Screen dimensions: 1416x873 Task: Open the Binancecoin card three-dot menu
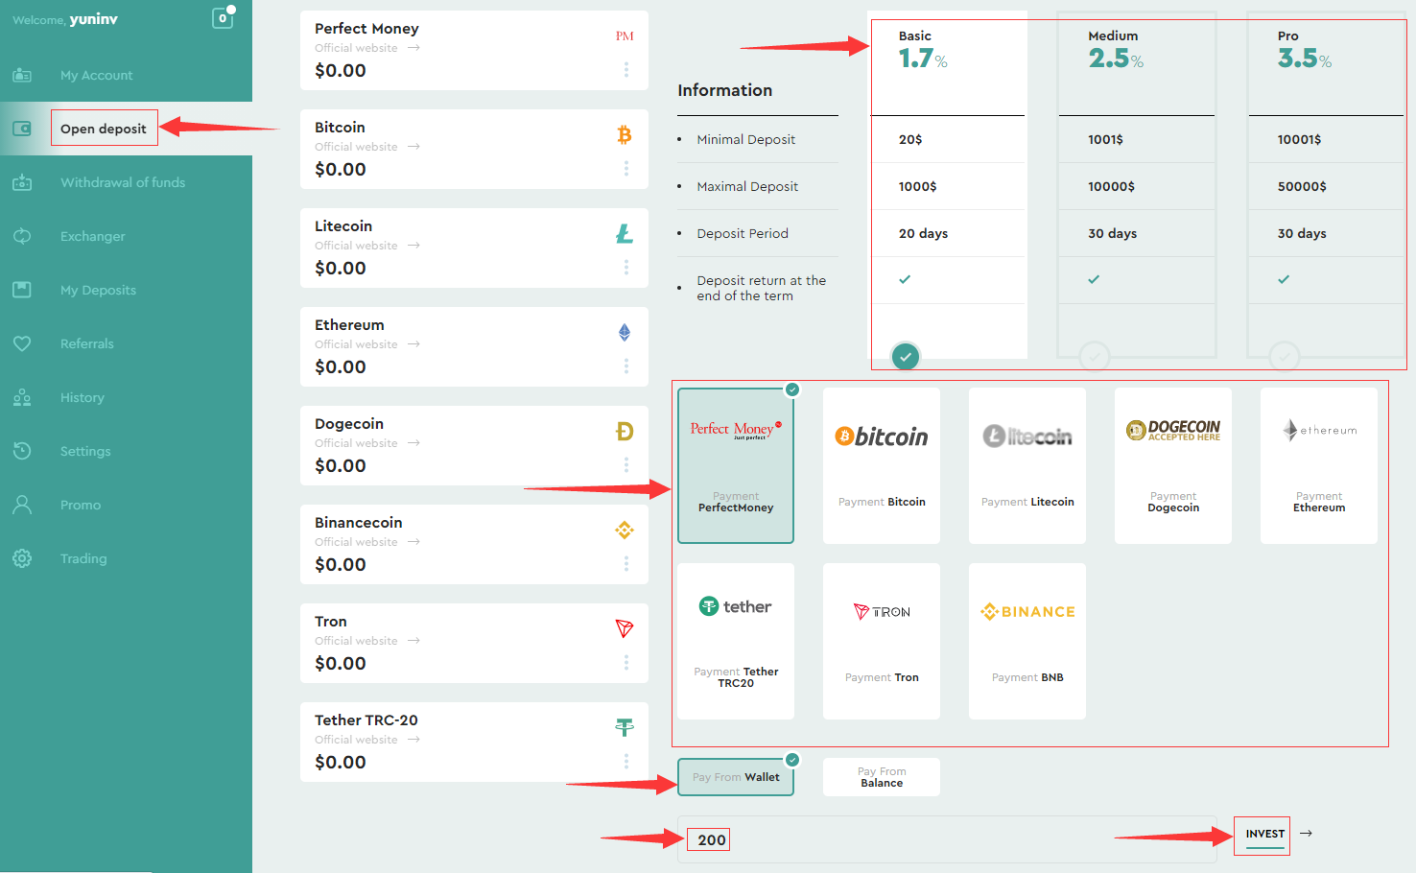tap(626, 564)
